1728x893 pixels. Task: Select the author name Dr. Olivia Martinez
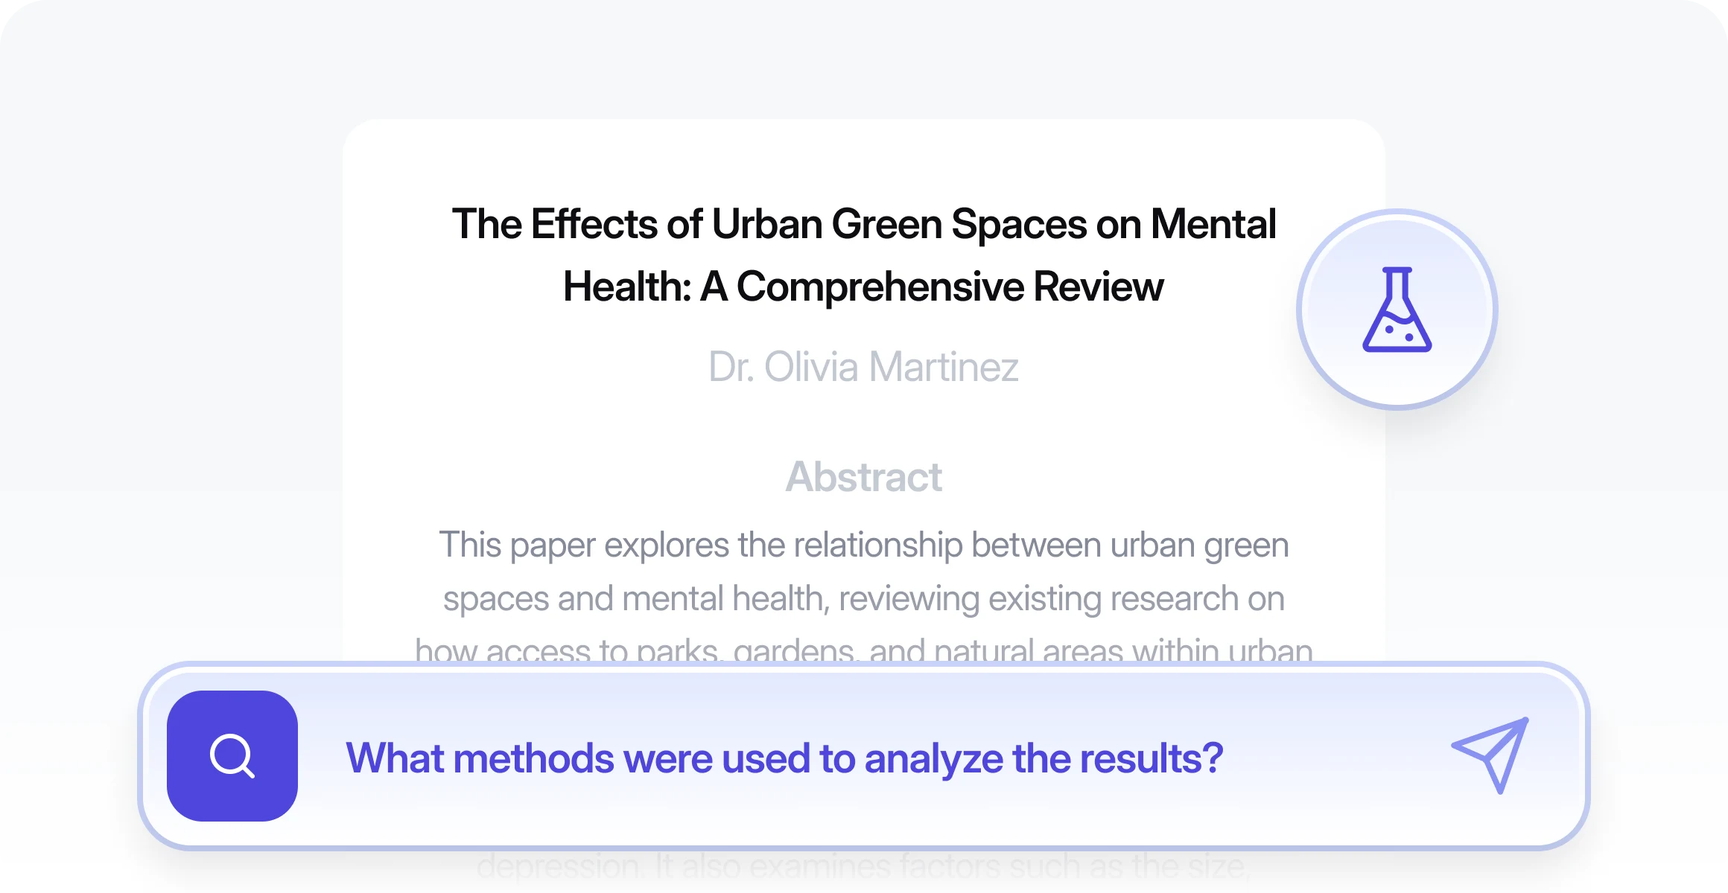click(x=863, y=367)
